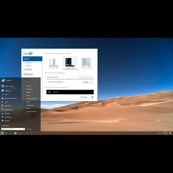Click the round icon beside Pick image
This screenshot has height=173, width=173.
click(x=92, y=97)
